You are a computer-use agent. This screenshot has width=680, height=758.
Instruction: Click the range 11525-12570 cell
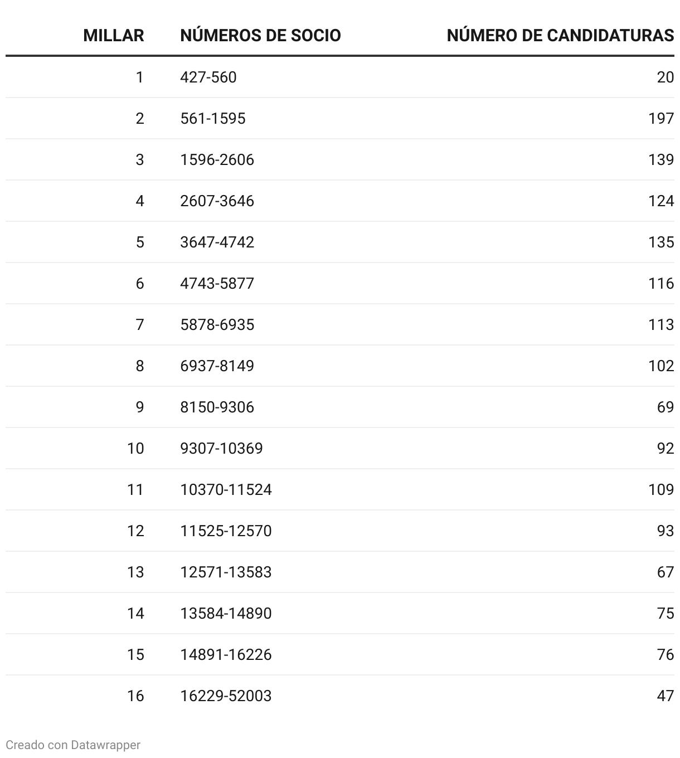point(226,531)
